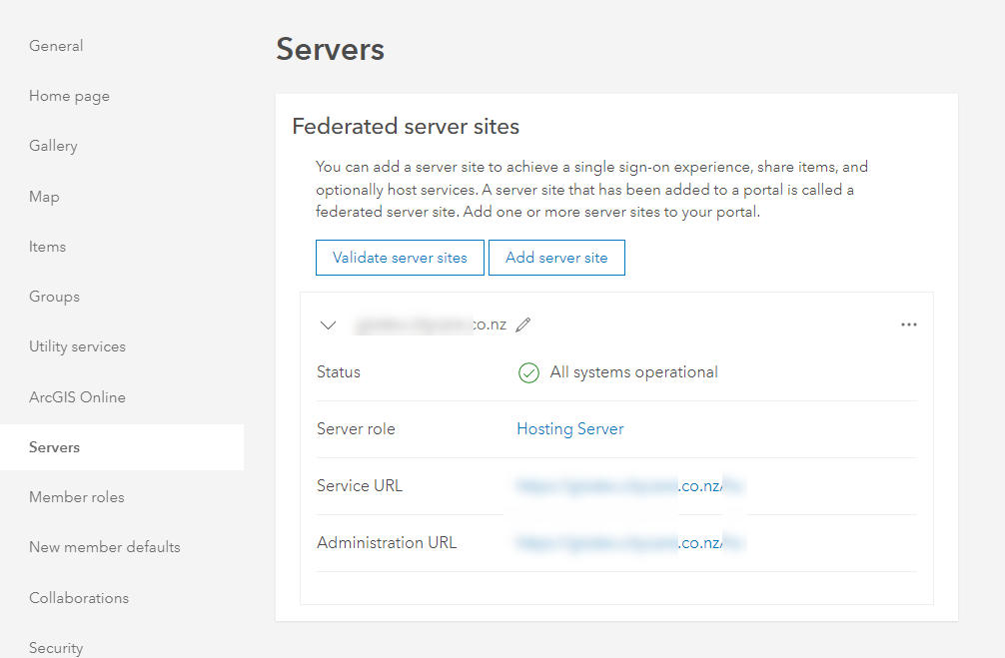Open the three-dot options menu for server

point(908,325)
